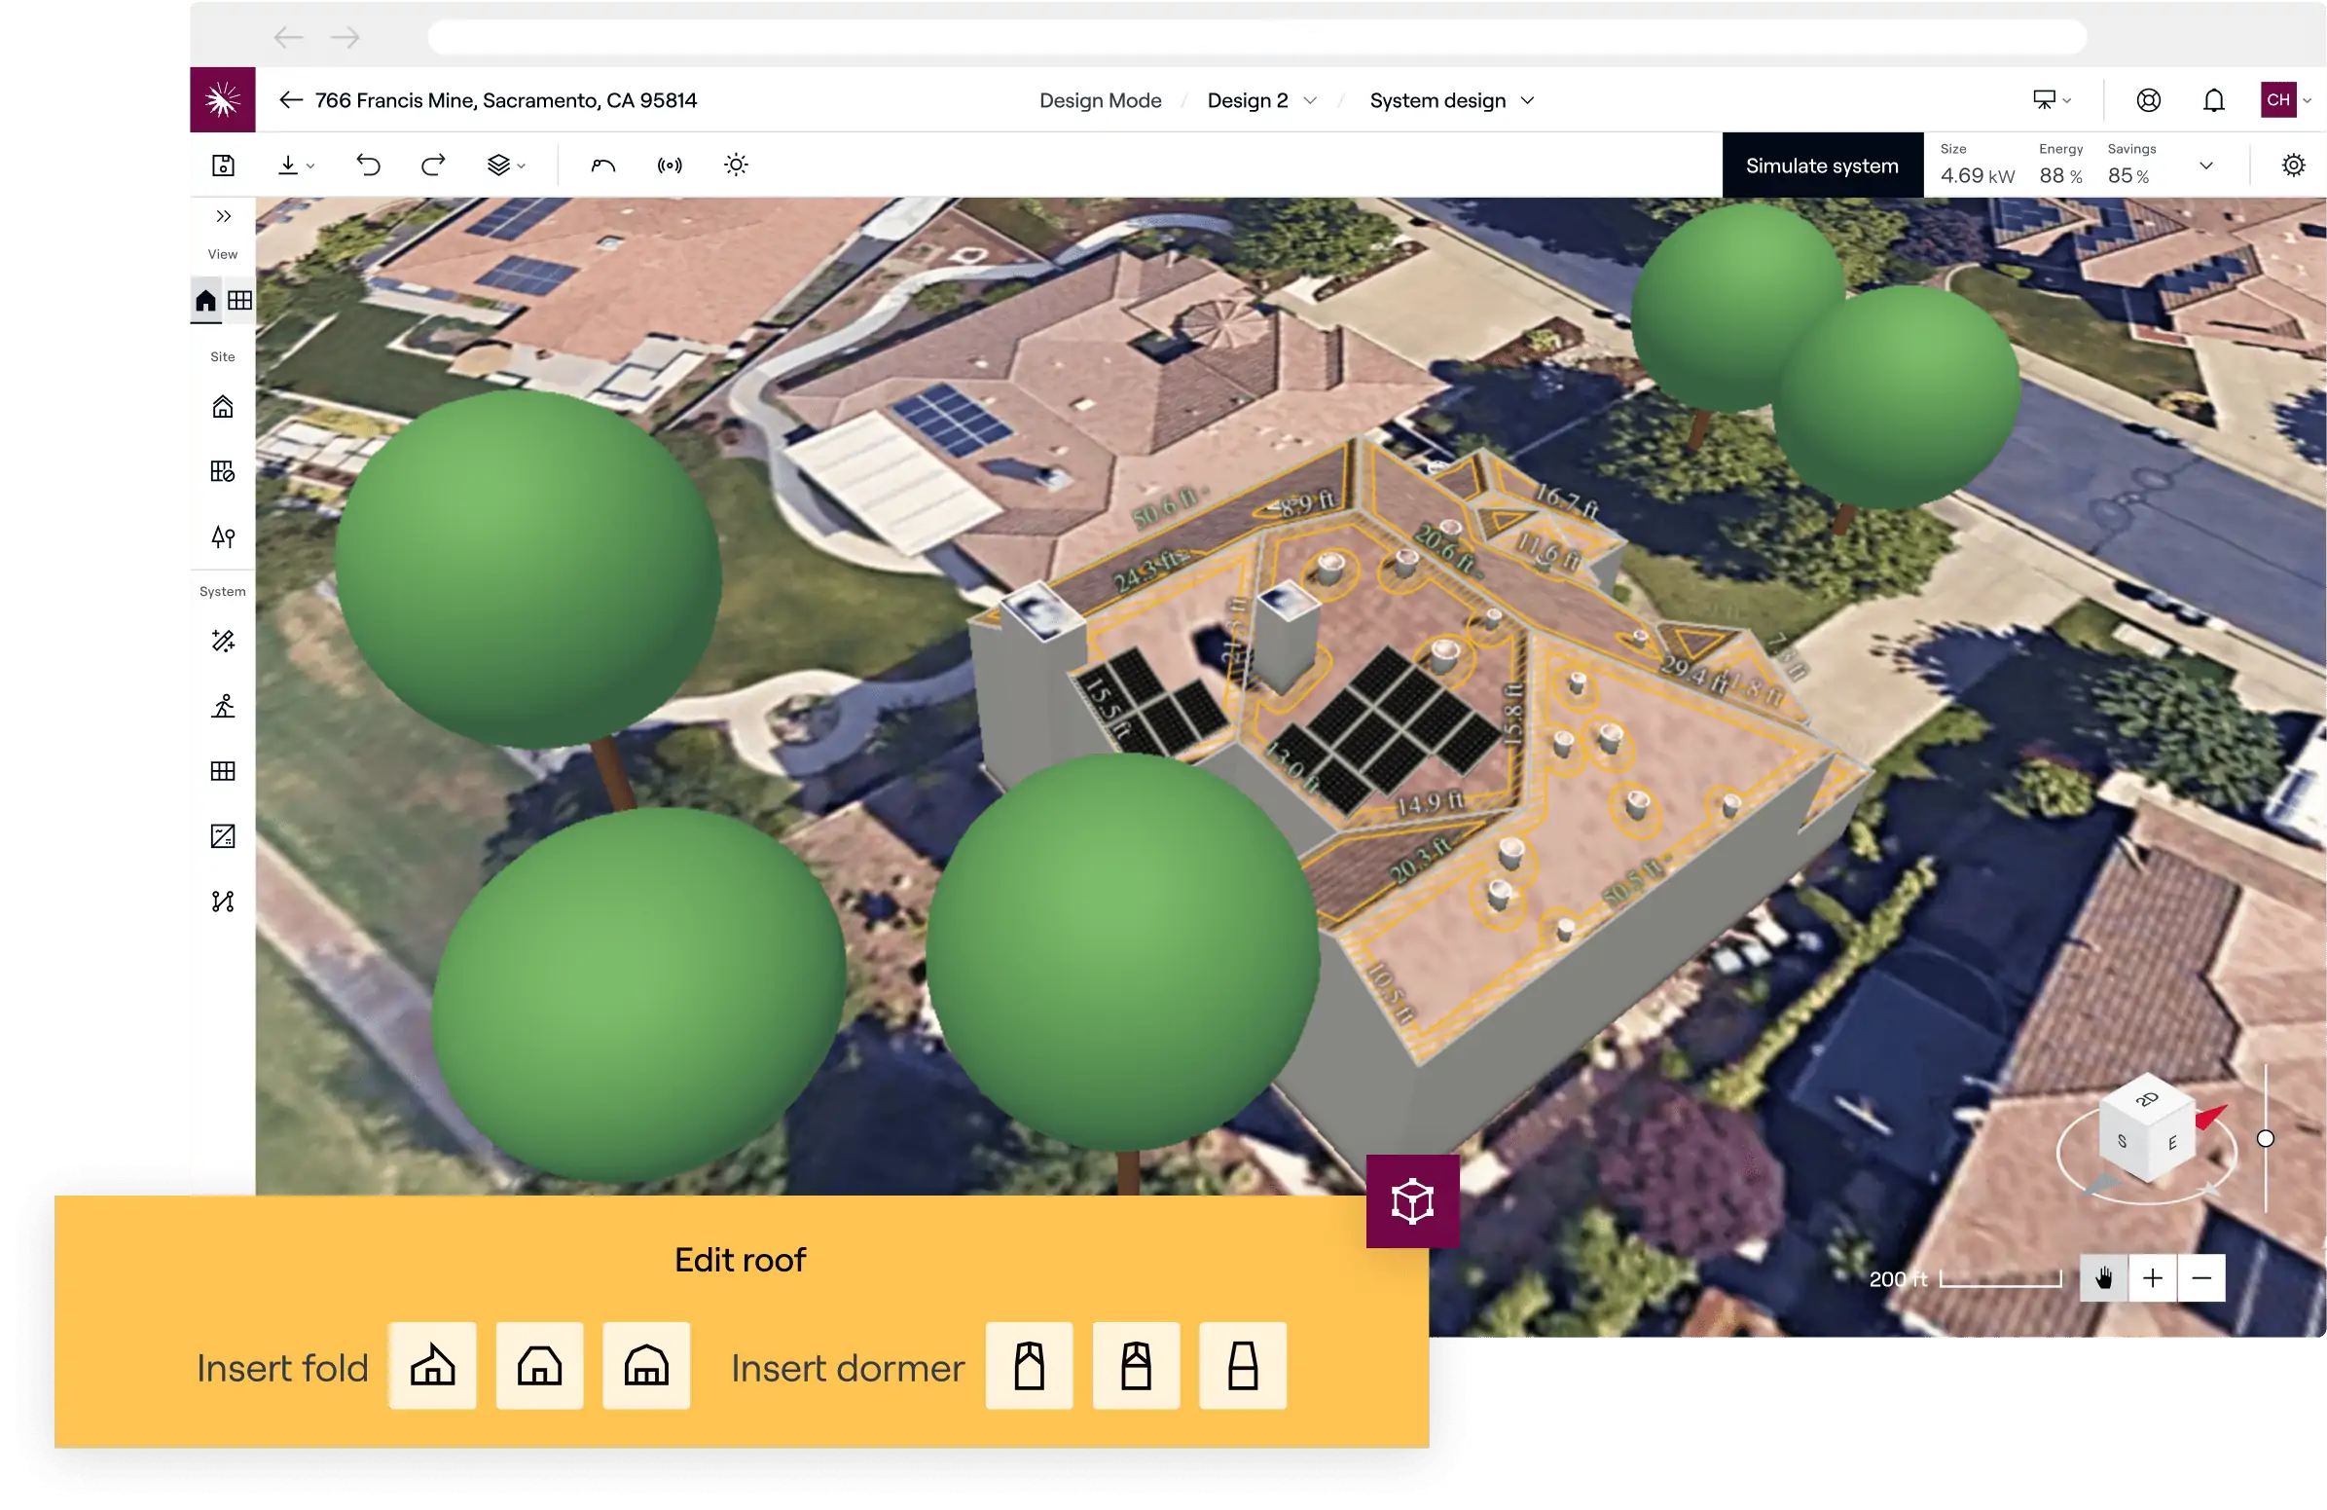Open the auto-layout magic wand tool
Viewport: 2327px width, 1510px height.
(x=223, y=641)
